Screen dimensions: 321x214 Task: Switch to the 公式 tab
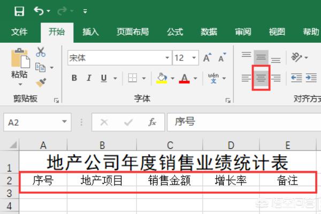[175, 32]
